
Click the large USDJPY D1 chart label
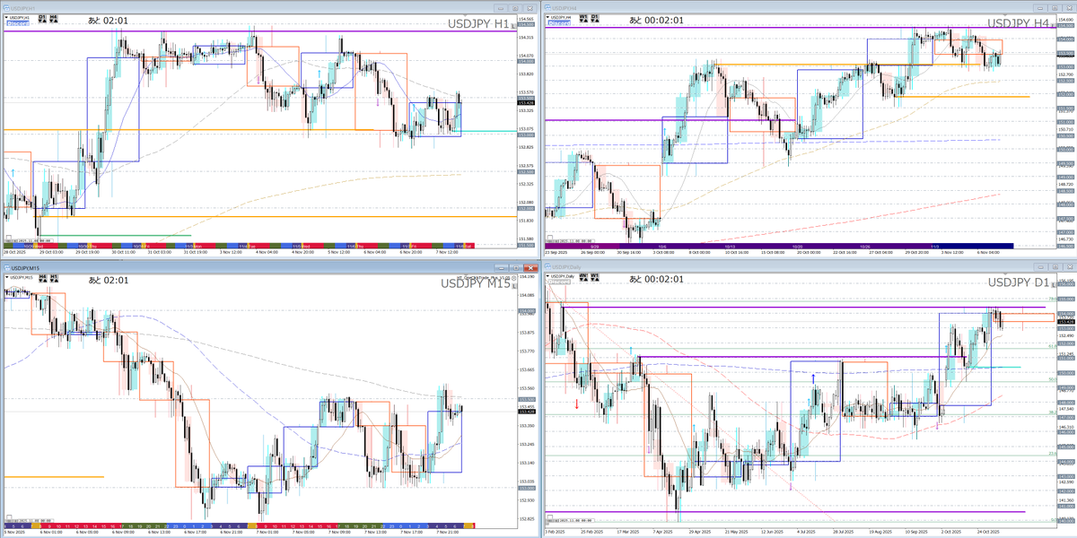(x=1018, y=283)
